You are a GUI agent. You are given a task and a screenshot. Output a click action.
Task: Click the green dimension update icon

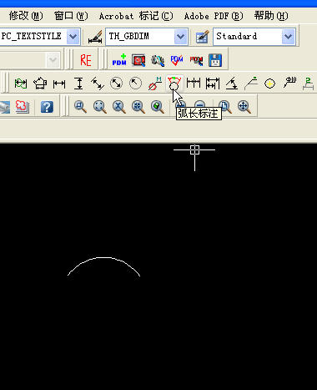click(308, 84)
